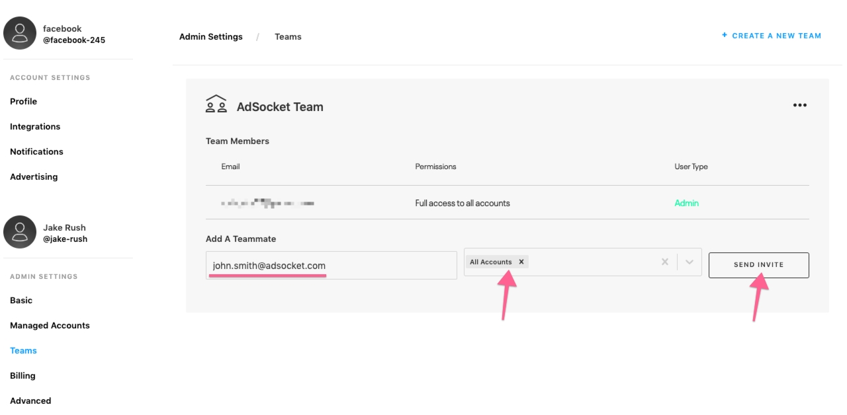Clear all selected accounts in dropdown
The image size is (847, 415).
pyautogui.click(x=665, y=262)
